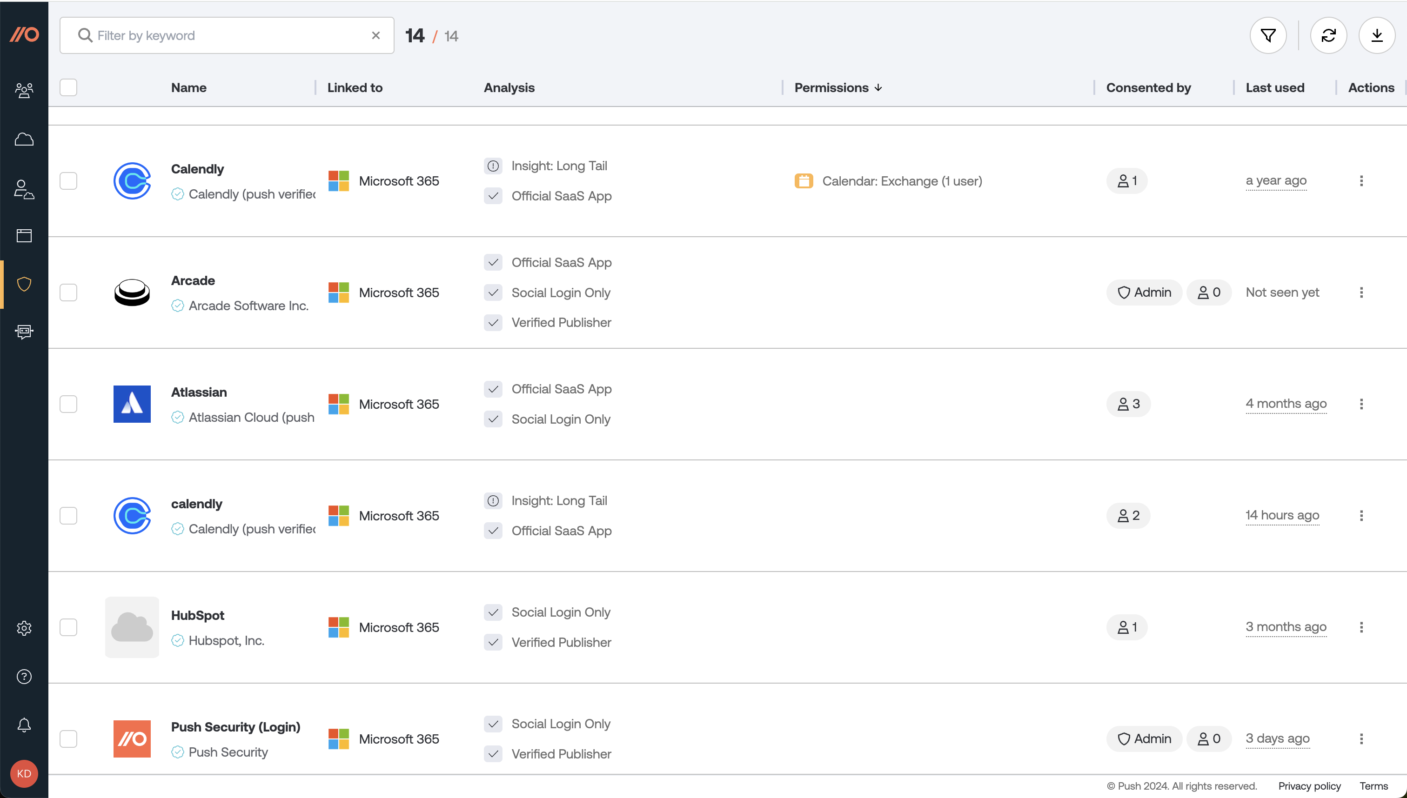1407x798 pixels.
Task: Open the KD user avatar
Action: (x=24, y=773)
